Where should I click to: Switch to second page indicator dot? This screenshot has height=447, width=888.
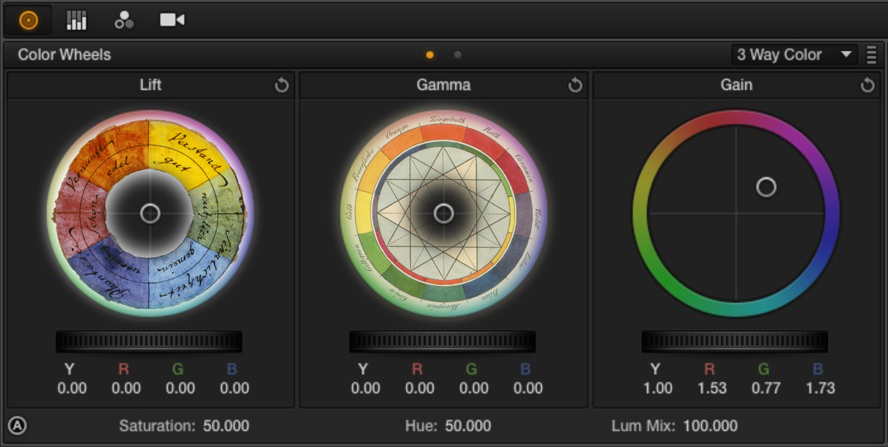[x=458, y=55]
